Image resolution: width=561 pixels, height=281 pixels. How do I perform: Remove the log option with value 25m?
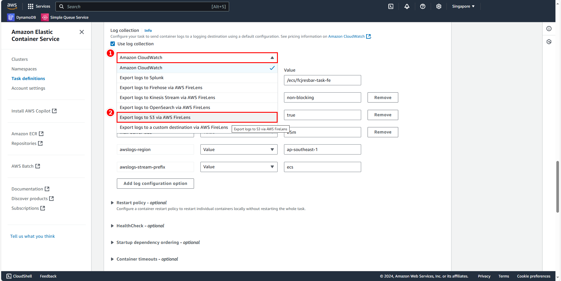click(383, 132)
